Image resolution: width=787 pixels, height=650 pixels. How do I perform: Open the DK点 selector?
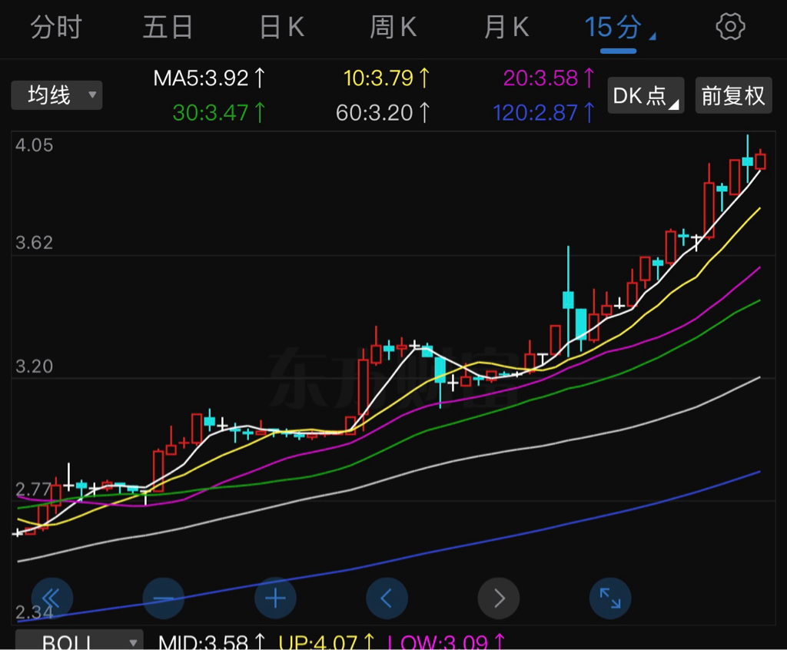[x=646, y=95]
